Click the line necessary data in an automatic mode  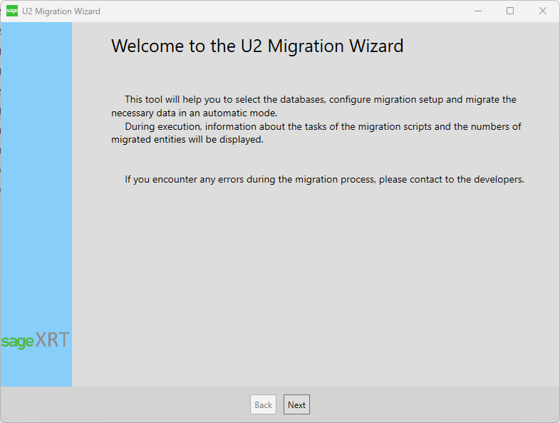pos(194,113)
